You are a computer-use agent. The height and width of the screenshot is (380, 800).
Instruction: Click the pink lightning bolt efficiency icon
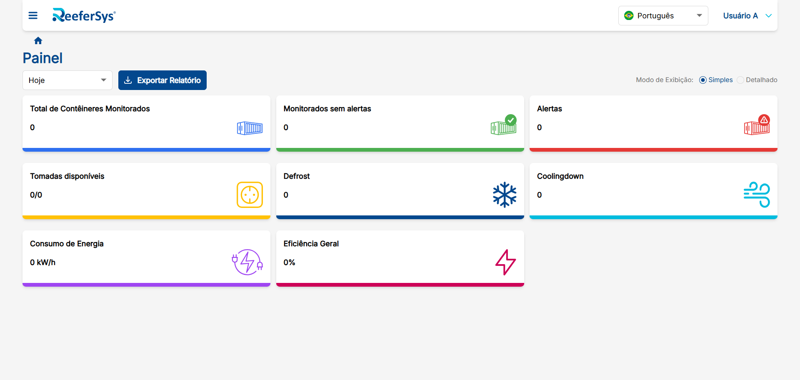(x=505, y=262)
